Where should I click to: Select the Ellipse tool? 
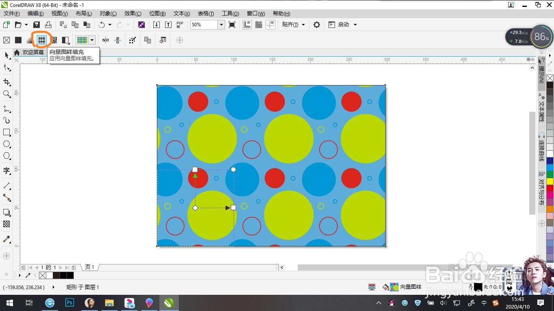tap(6, 144)
